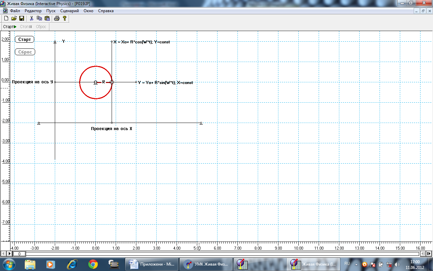Click the volume speaker tray icon
Image resolution: width=433 pixels, height=271 pixels.
[397, 264]
